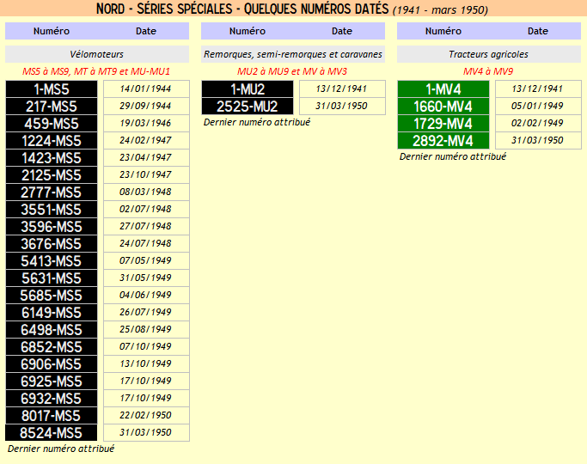Click date 23/04/1947
The height and width of the screenshot is (464, 587).
(x=146, y=158)
